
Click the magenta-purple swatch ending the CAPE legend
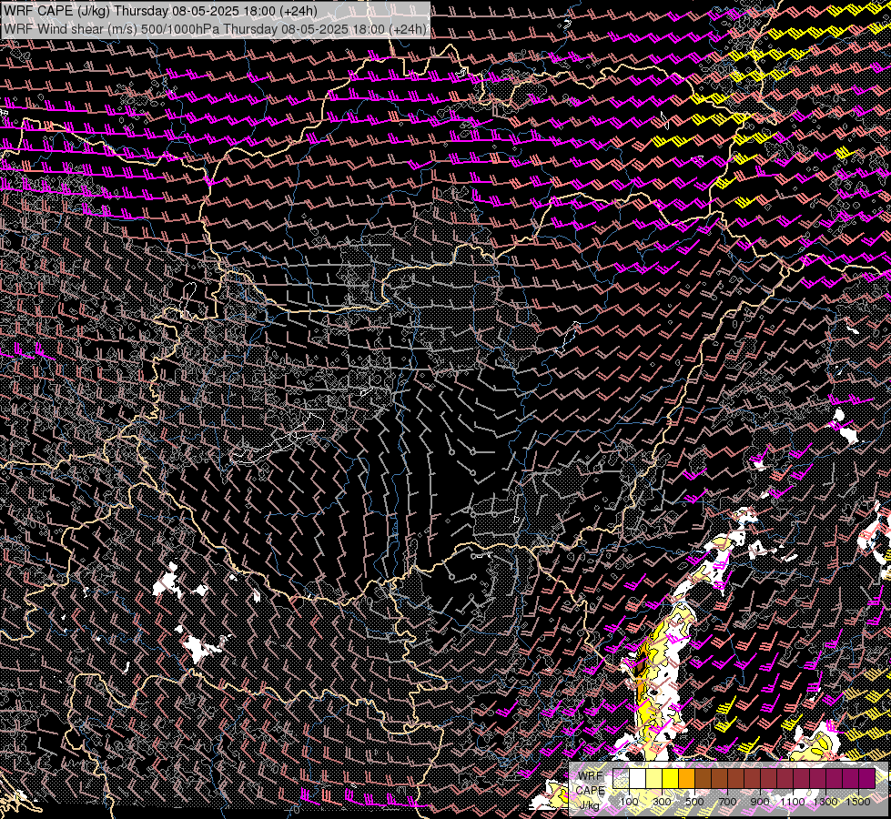pyautogui.click(x=867, y=778)
